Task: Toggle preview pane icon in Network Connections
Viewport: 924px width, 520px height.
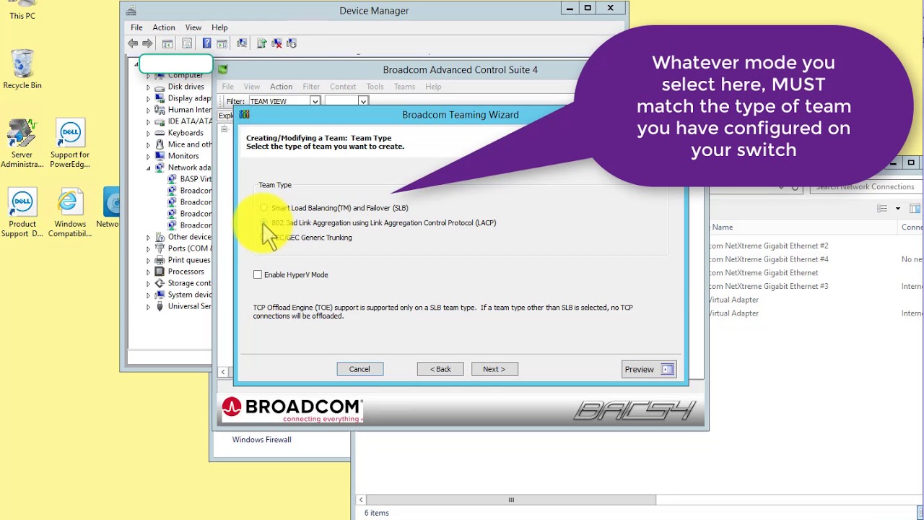Action: pyautogui.click(x=915, y=209)
